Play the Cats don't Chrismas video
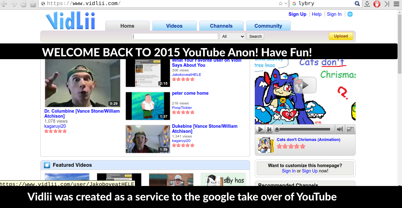The width and height of the screenshot is (402, 208). (x=260, y=129)
